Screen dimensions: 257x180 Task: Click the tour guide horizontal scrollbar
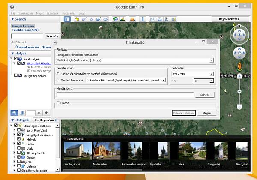[102, 170]
